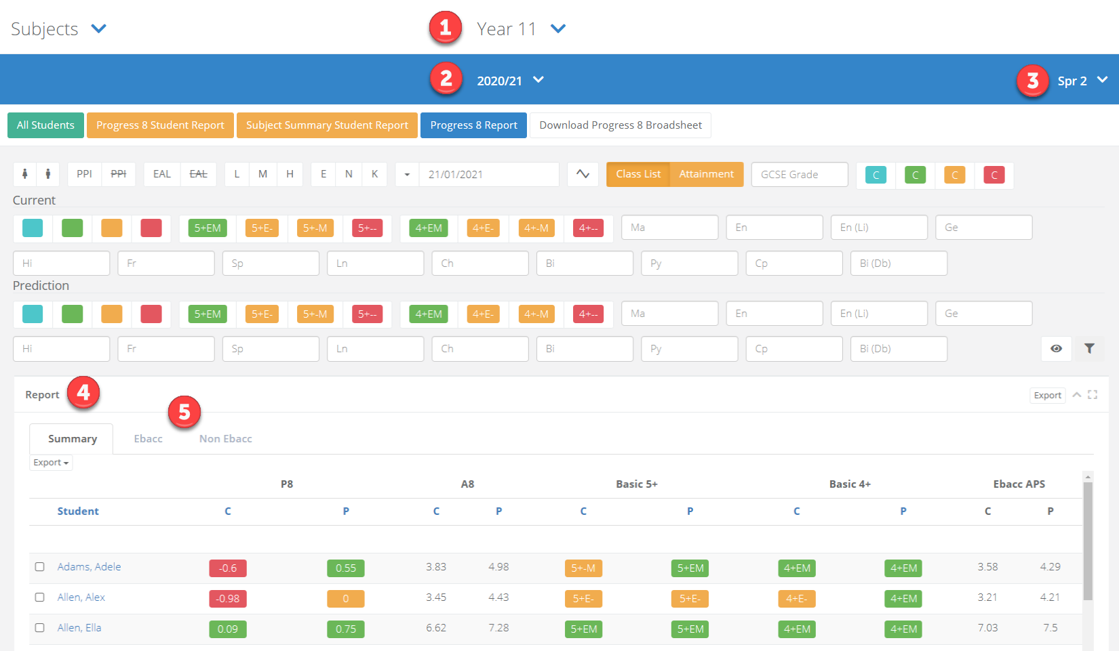The image size is (1119, 651).
Task: Expand Report panel to fullscreen
Action: point(1093,395)
